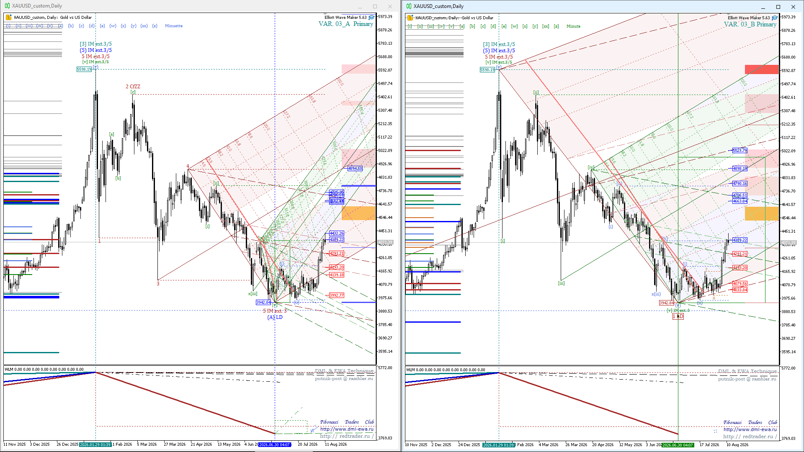Click the 4033.84 price level label
The height and width of the screenshot is (452, 804).
740,290
